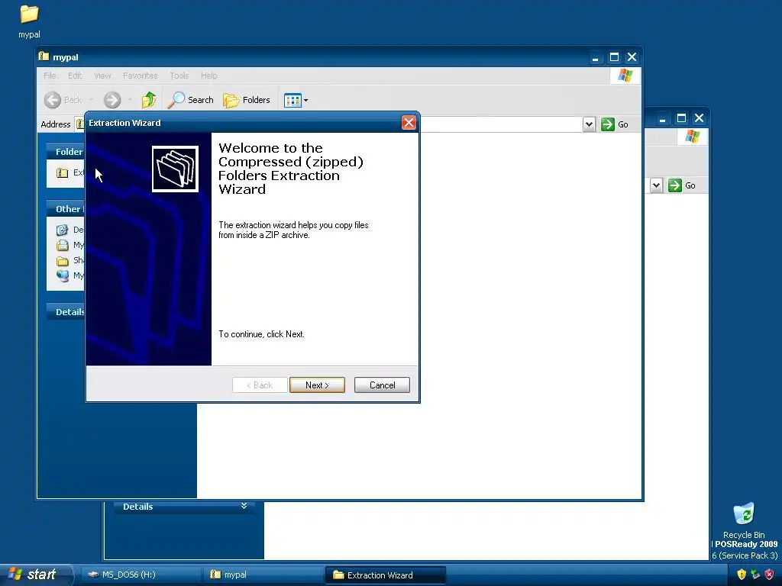Click the My Documents icon in Other Places
This screenshot has height=586, width=782.
point(62,245)
